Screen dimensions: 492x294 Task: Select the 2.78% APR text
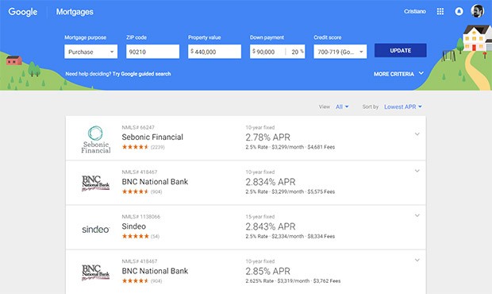pyautogui.click(x=268, y=137)
